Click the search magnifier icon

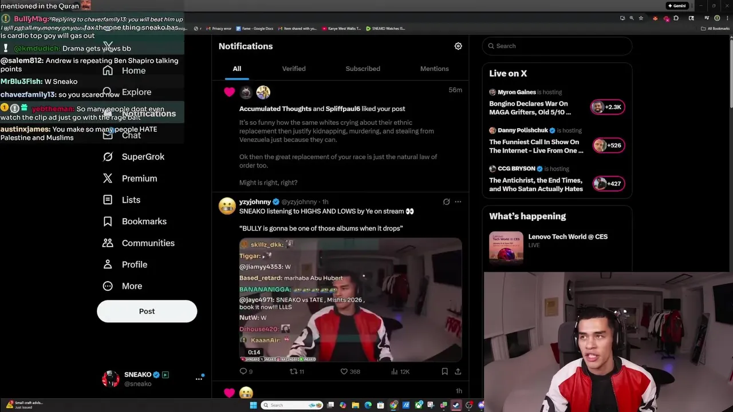(x=491, y=46)
